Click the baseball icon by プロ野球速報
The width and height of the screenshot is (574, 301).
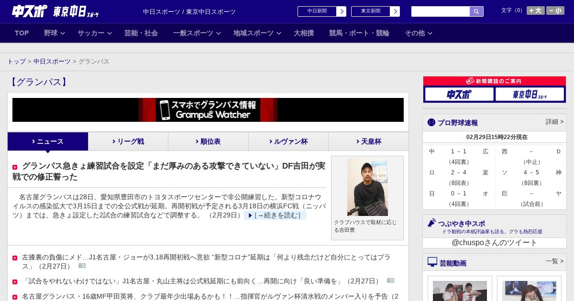(x=431, y=122)
